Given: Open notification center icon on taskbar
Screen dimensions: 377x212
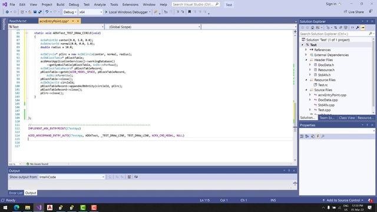Looking at the screenshot, I should 369,207.
